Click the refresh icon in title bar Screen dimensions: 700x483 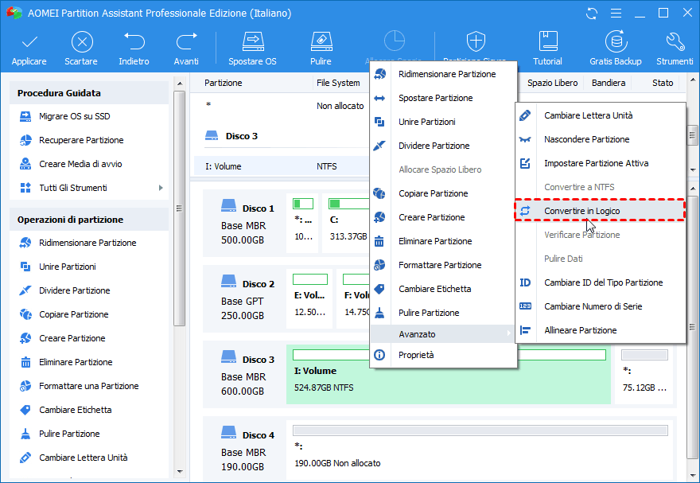click(x=592, y=14)
